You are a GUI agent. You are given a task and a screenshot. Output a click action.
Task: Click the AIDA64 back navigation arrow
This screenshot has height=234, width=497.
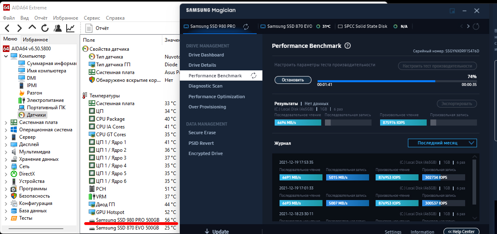point(7,28)
